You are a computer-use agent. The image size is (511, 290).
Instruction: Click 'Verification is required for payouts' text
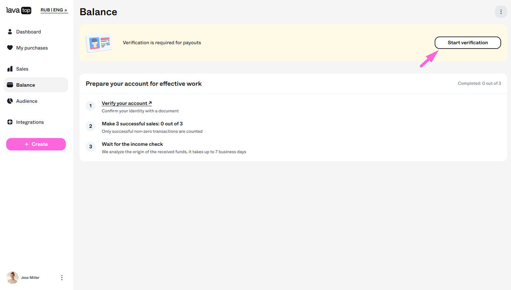click(162, 43)
